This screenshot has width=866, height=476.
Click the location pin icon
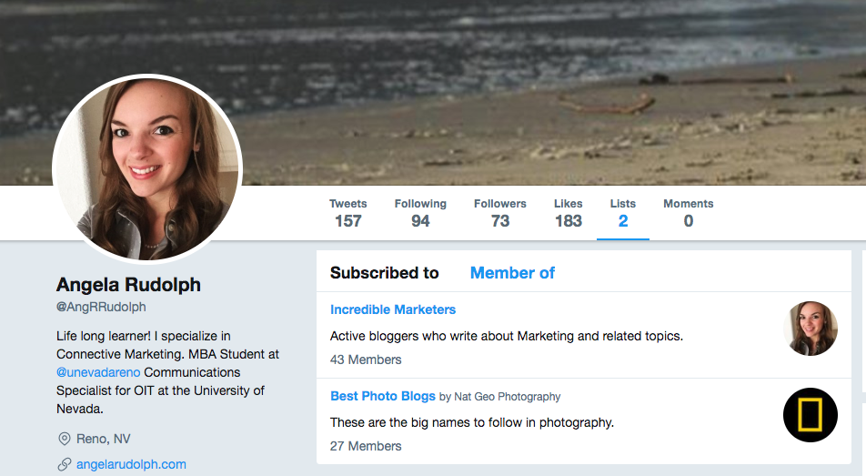65,439
